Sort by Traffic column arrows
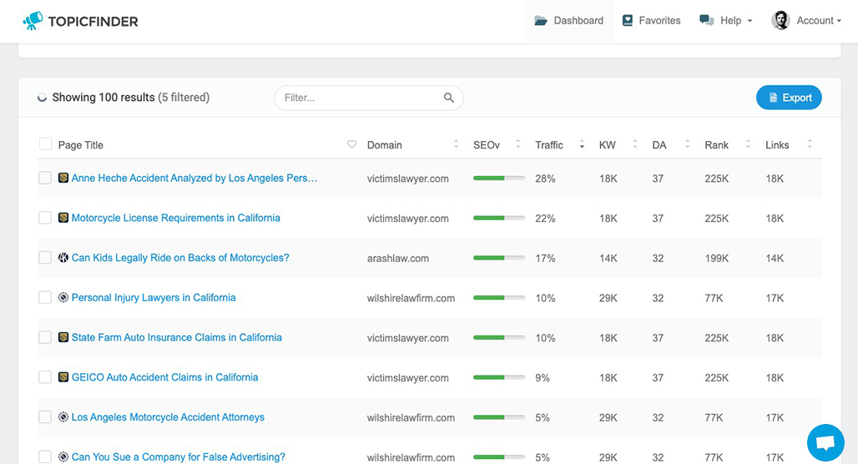This screenshot has width=858, height=464. 582,144
